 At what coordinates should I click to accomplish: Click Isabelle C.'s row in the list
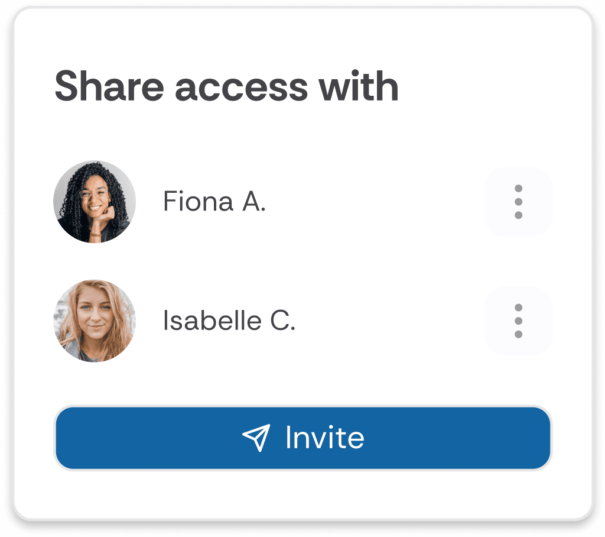click(x=266, y=321)
